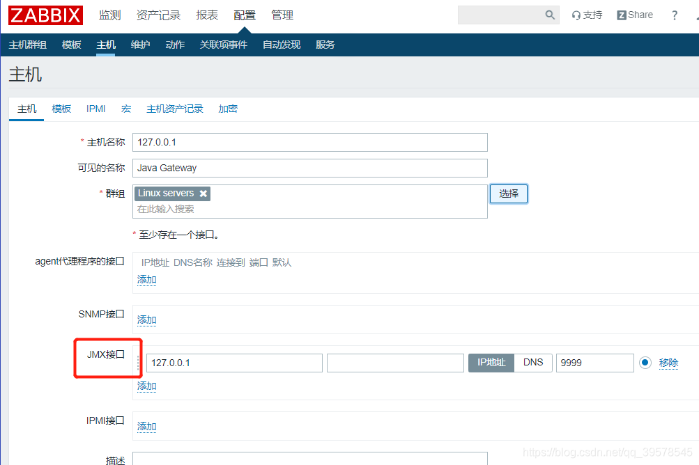699x465 pixels.
Task: Go to 模板 in the blue submenu bar
Action: click(x=71, y=45)
